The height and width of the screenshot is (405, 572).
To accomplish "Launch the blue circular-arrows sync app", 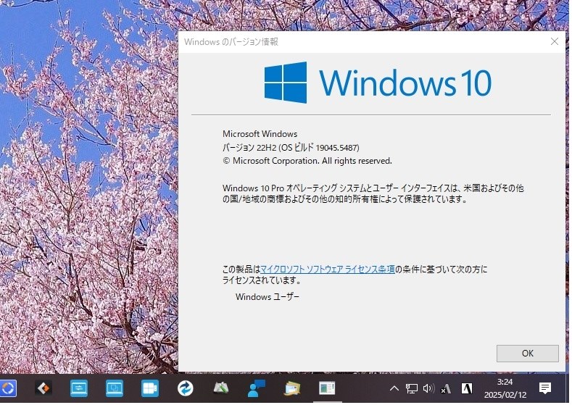I will [186, 388].
